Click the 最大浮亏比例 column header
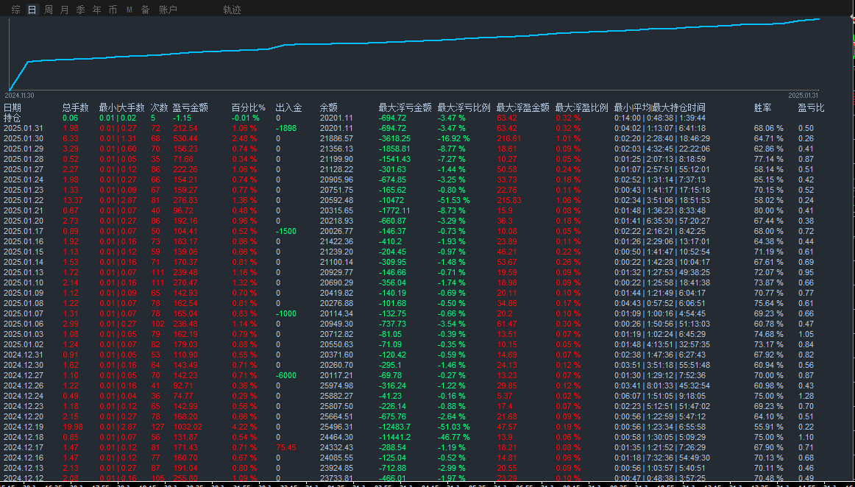Screen dimensions: 855x487 point(464,107)
